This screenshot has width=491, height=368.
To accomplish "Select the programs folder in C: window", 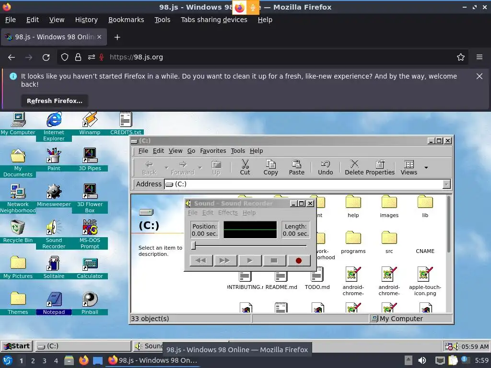I will [353, 242].
